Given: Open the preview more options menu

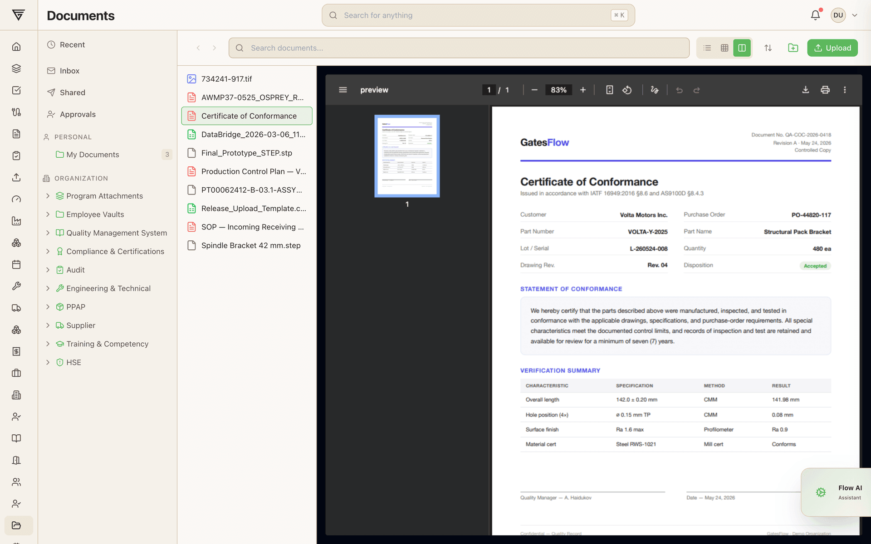Looking at the screenshot, I should pos(845,90).
